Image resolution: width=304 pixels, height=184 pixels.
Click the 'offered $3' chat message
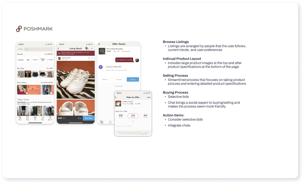114,67
